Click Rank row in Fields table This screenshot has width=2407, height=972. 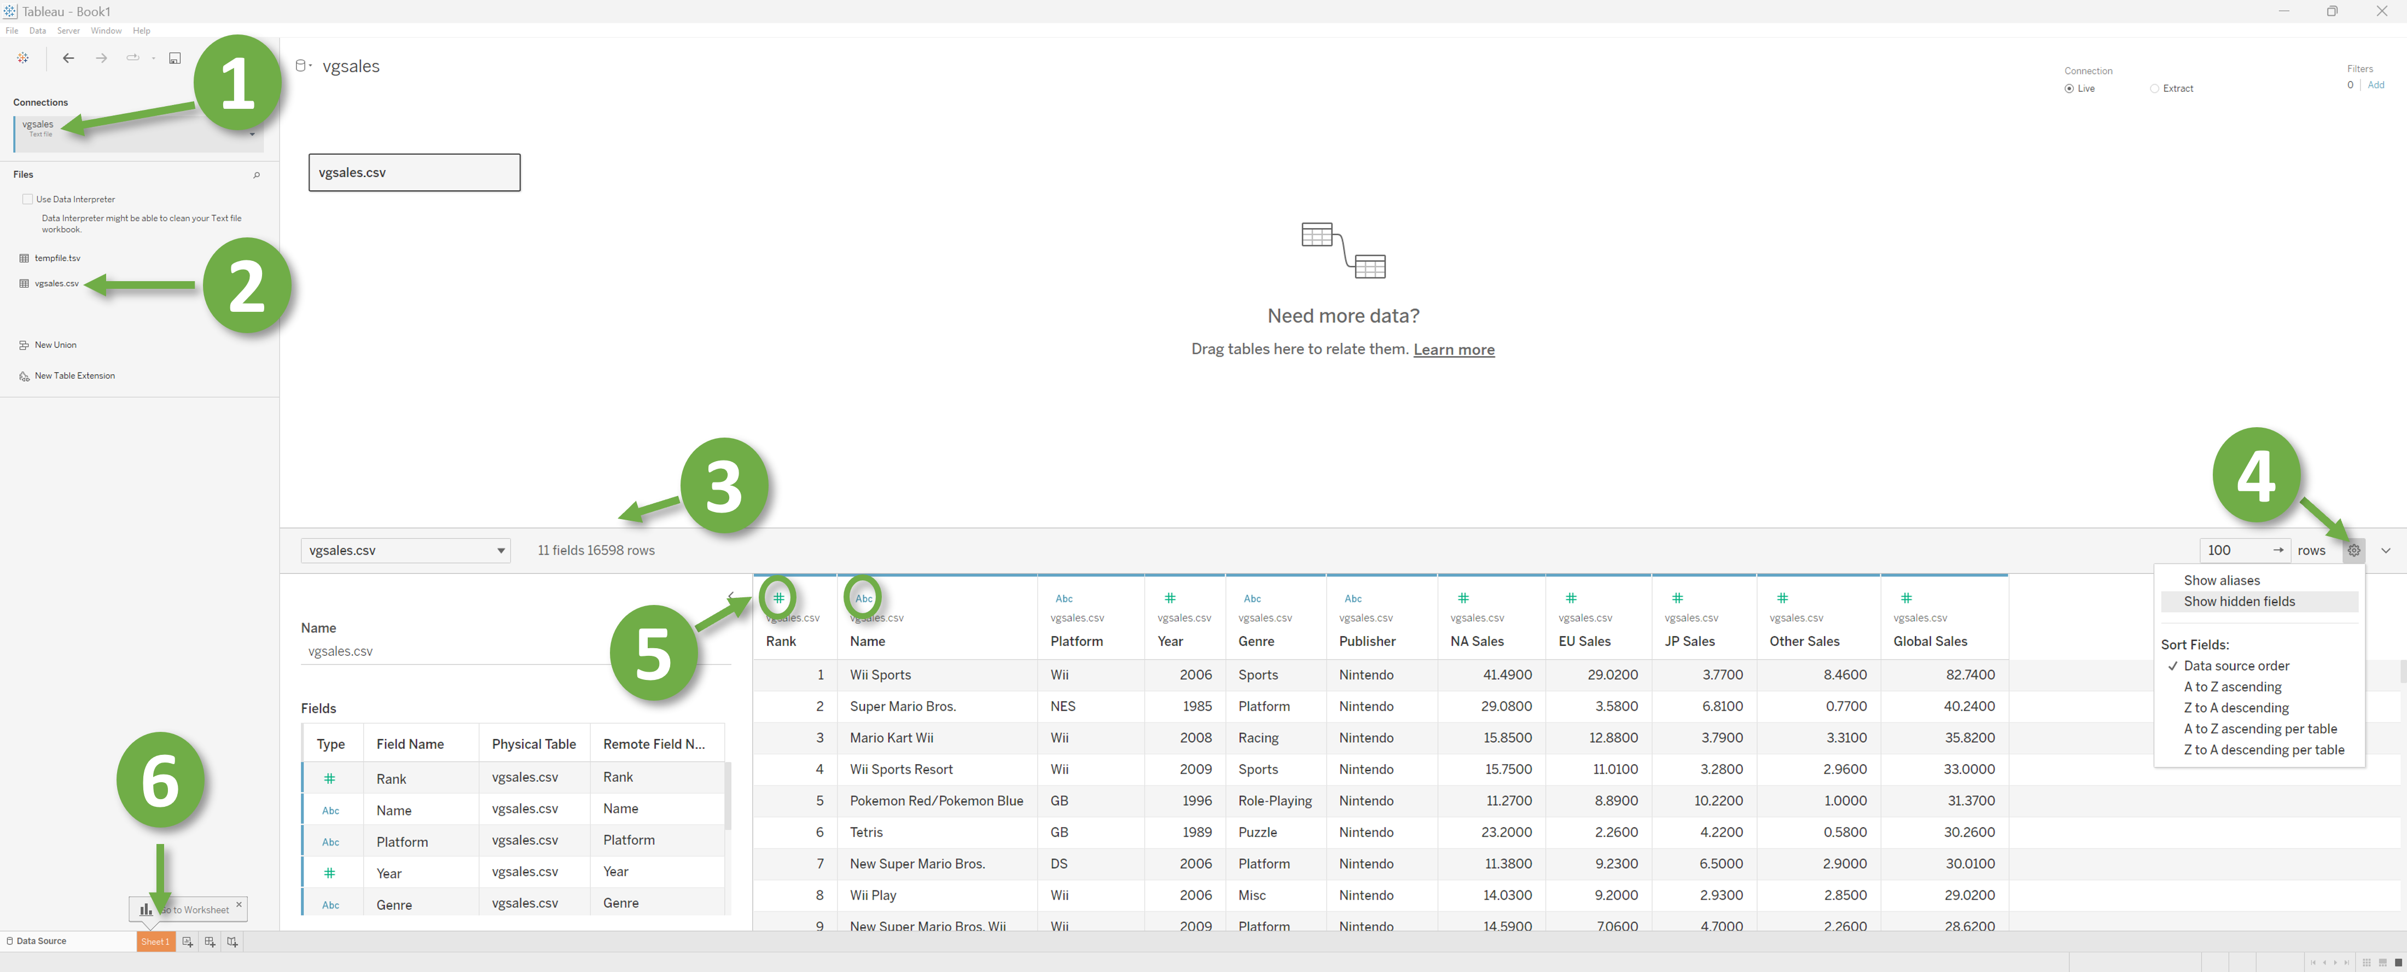coord(513,778)
